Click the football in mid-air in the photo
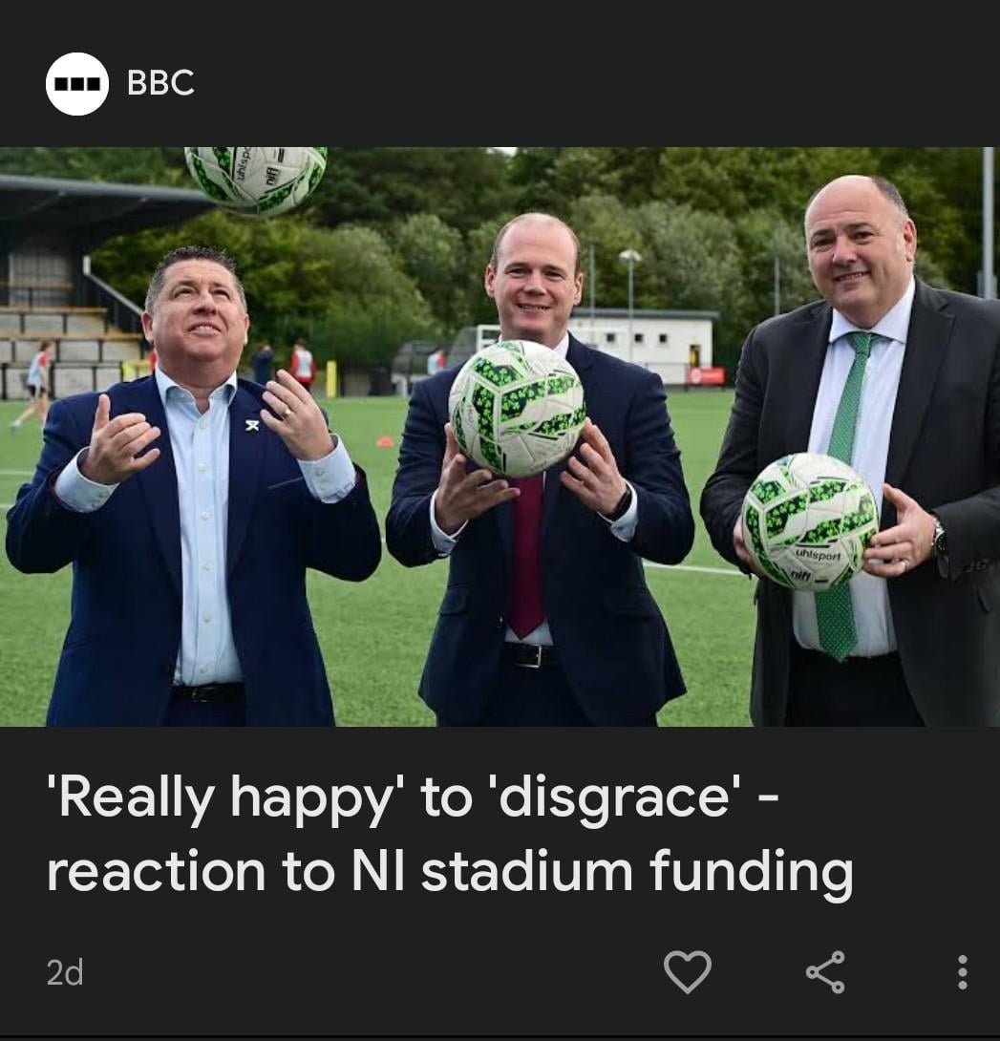This screenshot has height=1041, width=1000. coord(256,178)
